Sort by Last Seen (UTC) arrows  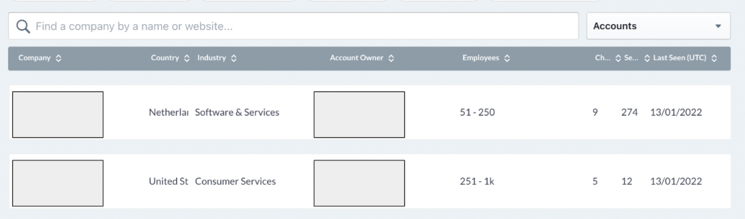(714, 58)
